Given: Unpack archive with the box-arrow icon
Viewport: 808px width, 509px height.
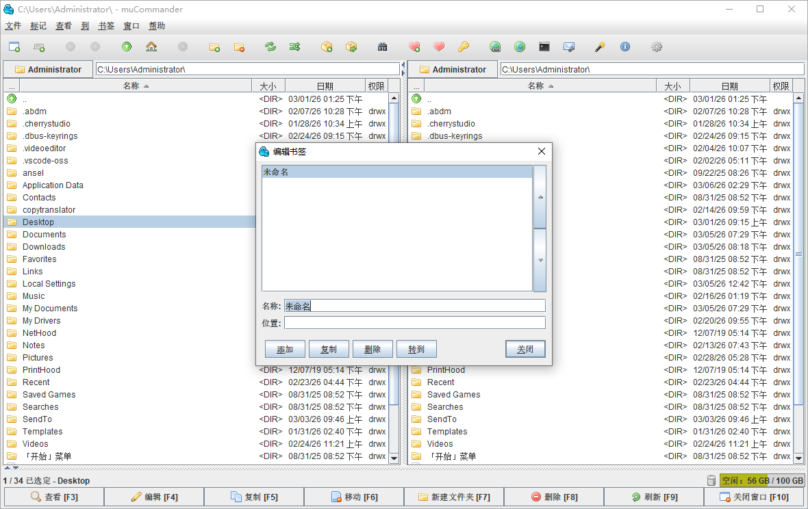Looking at the screenshot, I should coord(351,47).
